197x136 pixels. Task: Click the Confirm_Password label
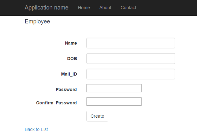tap(56, 103)
